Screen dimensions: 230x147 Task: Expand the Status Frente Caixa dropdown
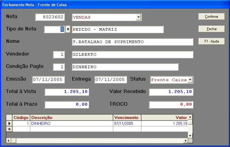190,80
